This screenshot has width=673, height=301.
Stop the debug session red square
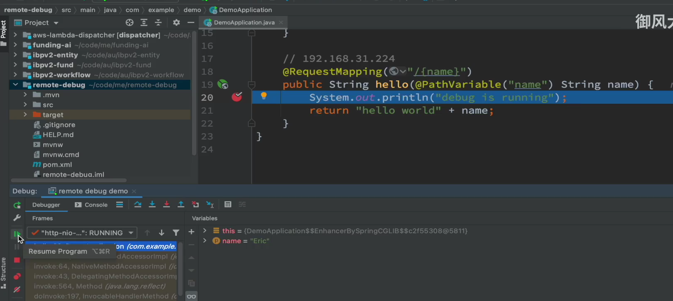pyautogui.click(x=17, y=260)
